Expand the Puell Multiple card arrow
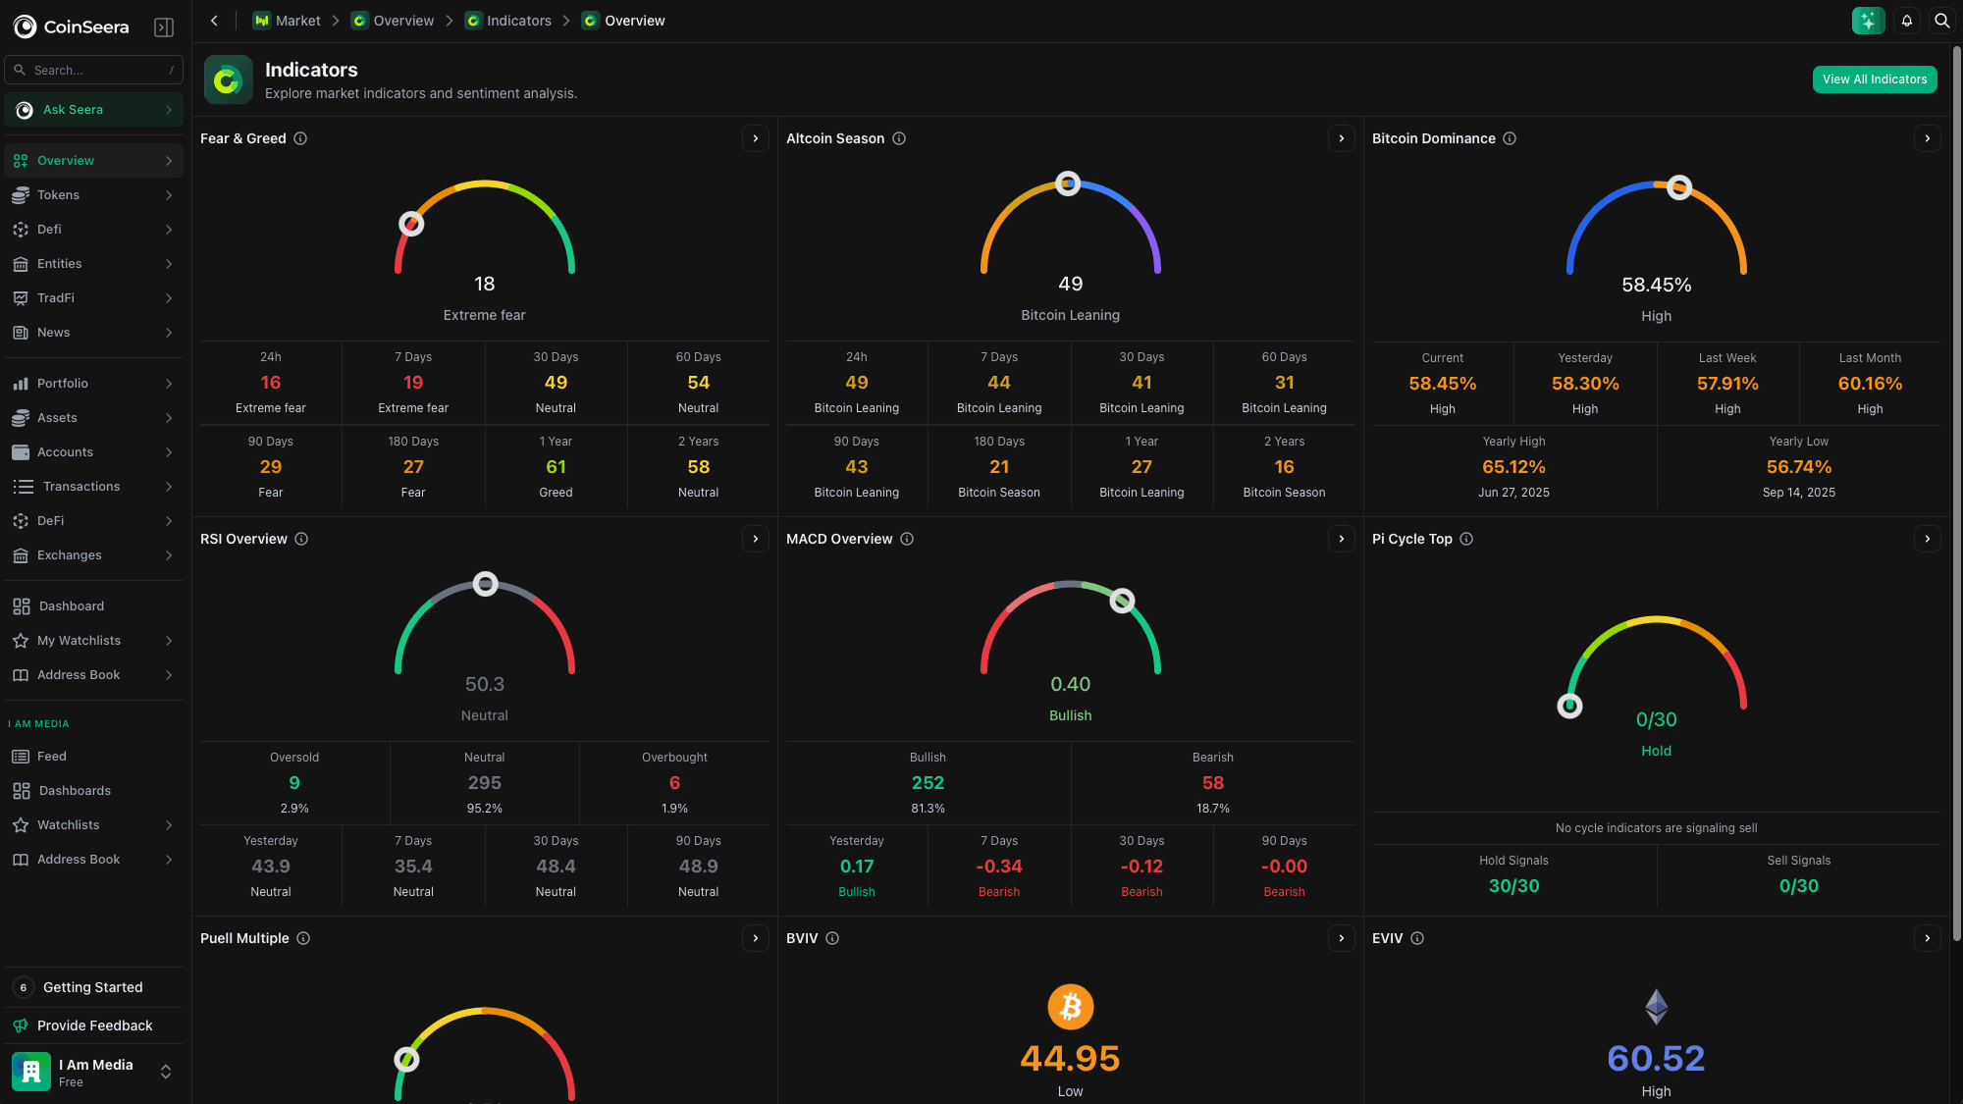Screen dimensions: 1963x1104 click(x=755, y=938)
